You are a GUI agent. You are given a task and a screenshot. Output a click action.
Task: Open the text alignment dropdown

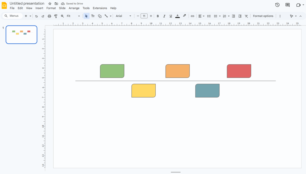point(201,16)
